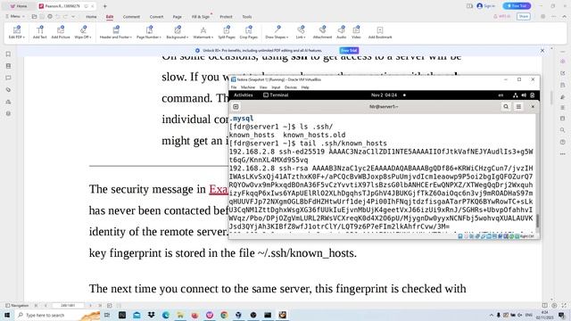Click the Sign in button
571x321 pixels.
tap(485, 6)
